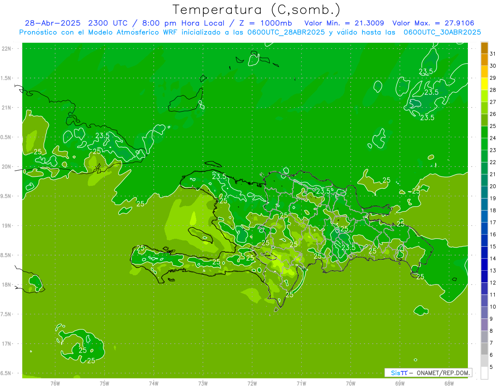
Task: Click 'Valor Max. = 27.9106' value
Action: 433,23
